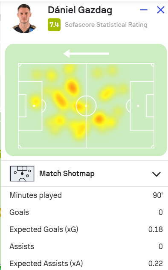Select the Goals stat row
The height and width of the screenshot is (270, 168).
(x=86, y=212)
